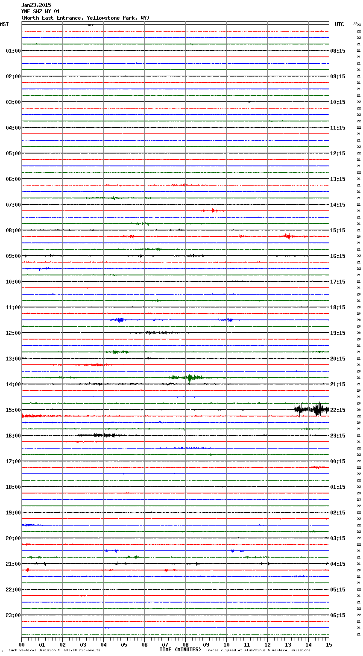Click the 06:15 UTC time label
Screen dimensions: 363x656
(338, 615)
